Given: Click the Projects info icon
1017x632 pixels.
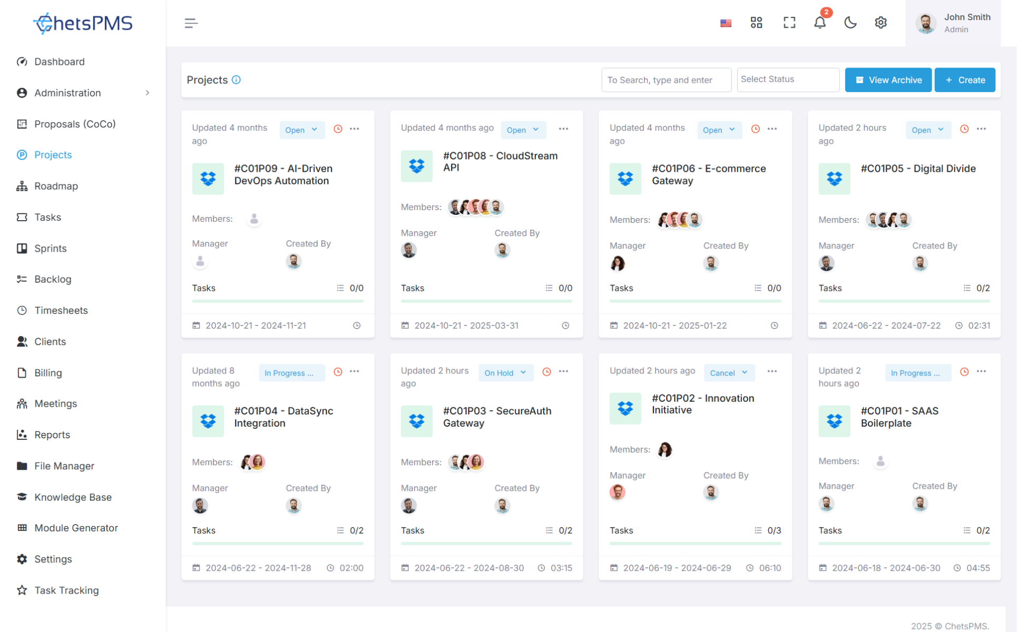Looking at the screenshot, I should click(x=236, y=80).
